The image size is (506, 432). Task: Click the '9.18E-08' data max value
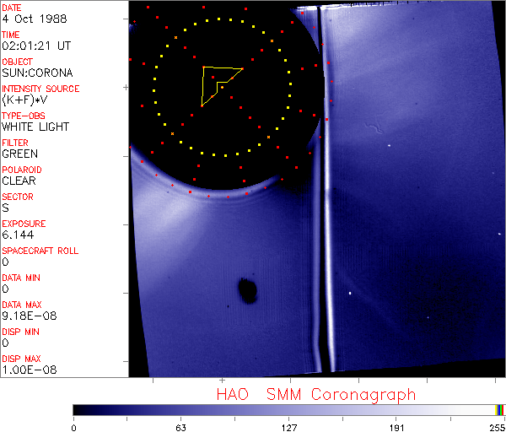click(23, 316)
